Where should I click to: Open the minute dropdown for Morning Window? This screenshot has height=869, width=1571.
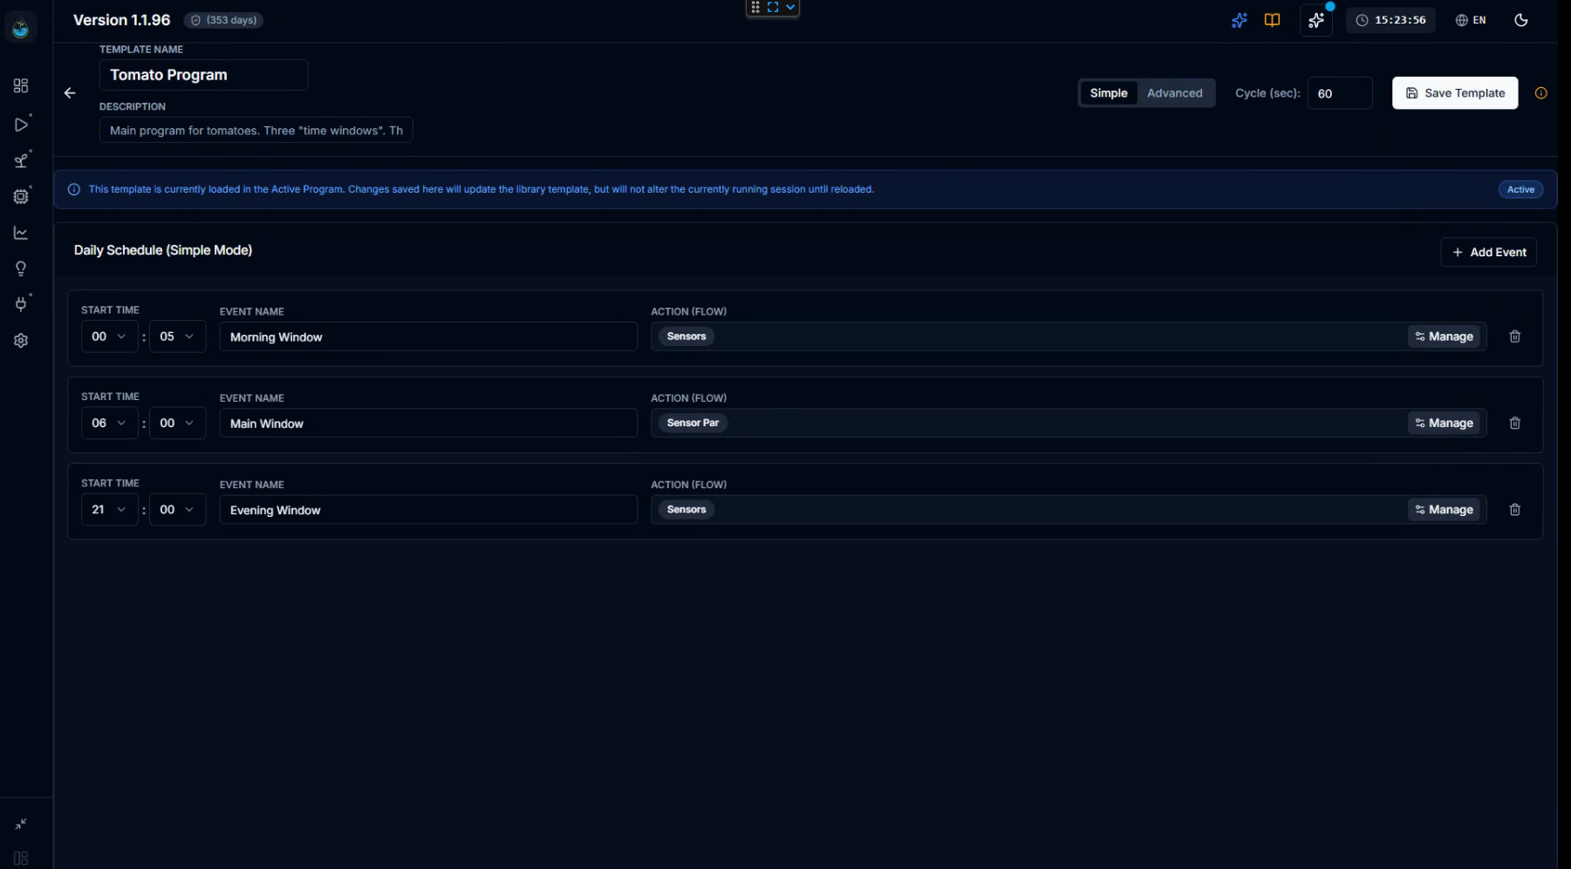(177, 336)
